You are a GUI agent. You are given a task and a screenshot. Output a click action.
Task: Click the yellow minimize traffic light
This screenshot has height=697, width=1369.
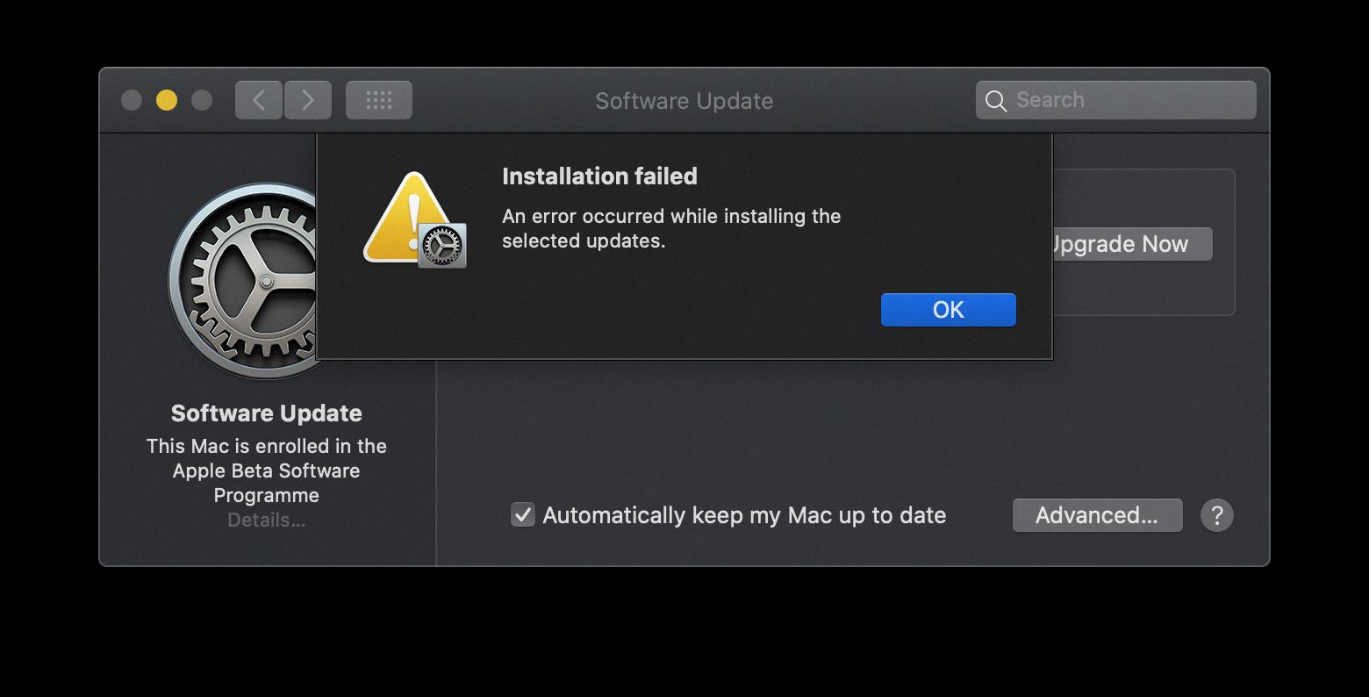click(166, 100)
